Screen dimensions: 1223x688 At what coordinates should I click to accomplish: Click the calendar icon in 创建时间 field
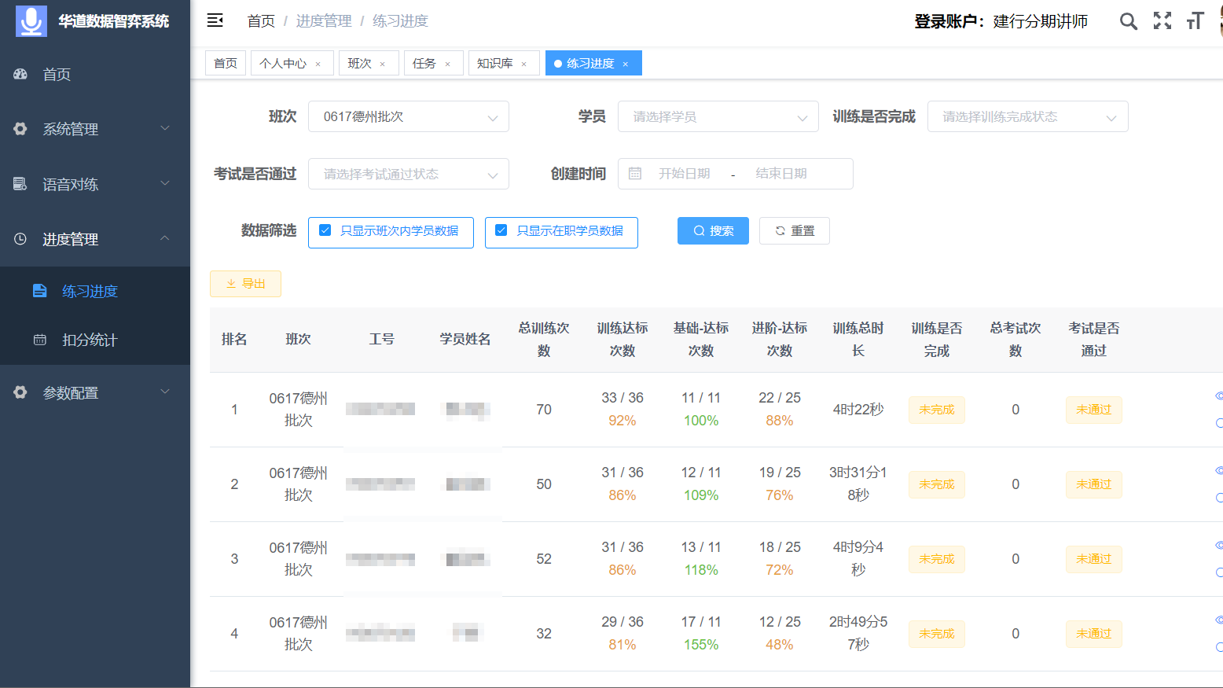tap(635, 174)
